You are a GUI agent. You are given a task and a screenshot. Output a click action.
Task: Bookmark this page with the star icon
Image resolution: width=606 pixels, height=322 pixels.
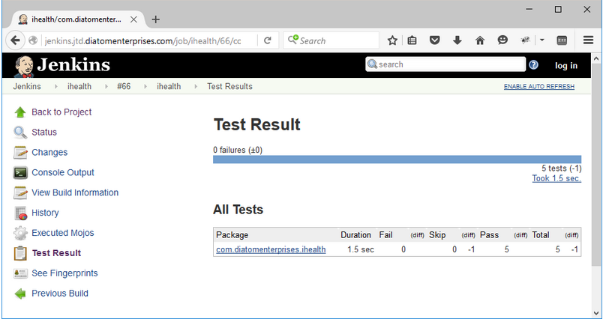(391, 40)
